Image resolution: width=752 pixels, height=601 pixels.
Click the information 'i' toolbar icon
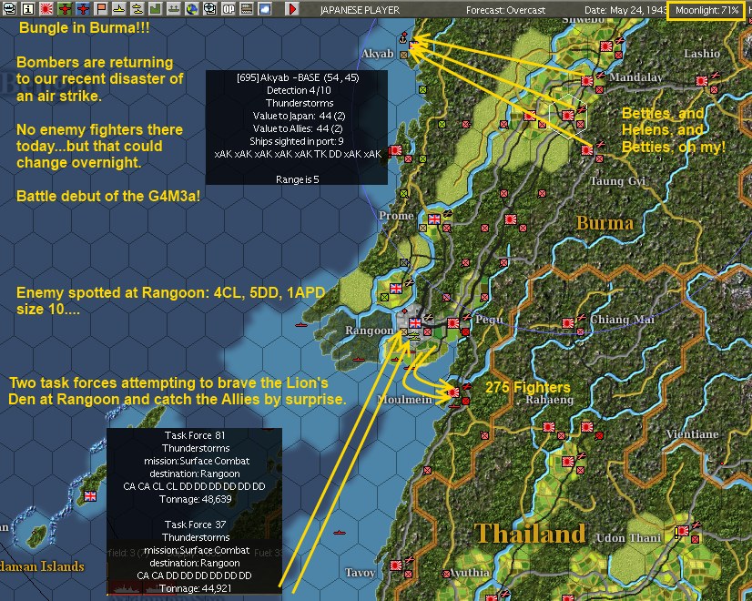28,8
